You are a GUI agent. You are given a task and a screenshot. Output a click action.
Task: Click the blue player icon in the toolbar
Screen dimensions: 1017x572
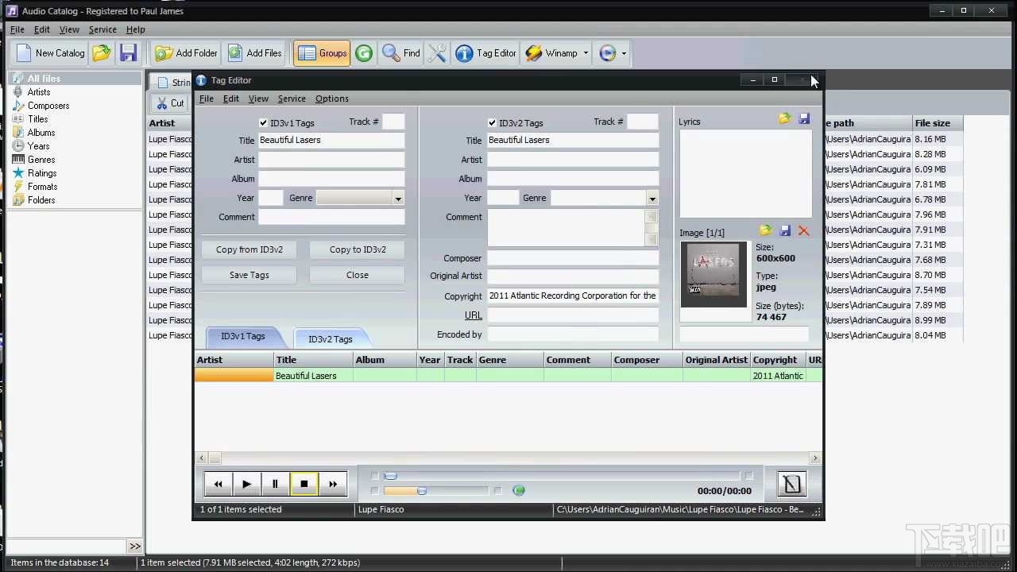pos(608,53)
